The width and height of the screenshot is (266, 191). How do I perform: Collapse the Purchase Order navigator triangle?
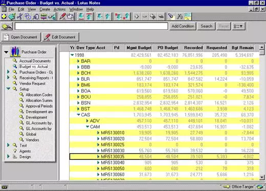click(6, 52)
